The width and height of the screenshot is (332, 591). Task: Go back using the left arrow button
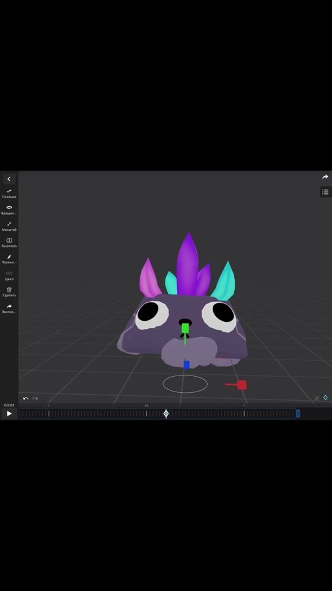click(9, 179)
